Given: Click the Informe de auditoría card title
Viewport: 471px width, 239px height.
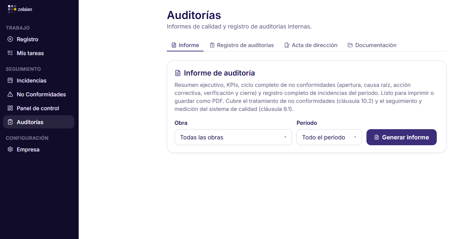Looking at the screenshot, I should (219, 73).
